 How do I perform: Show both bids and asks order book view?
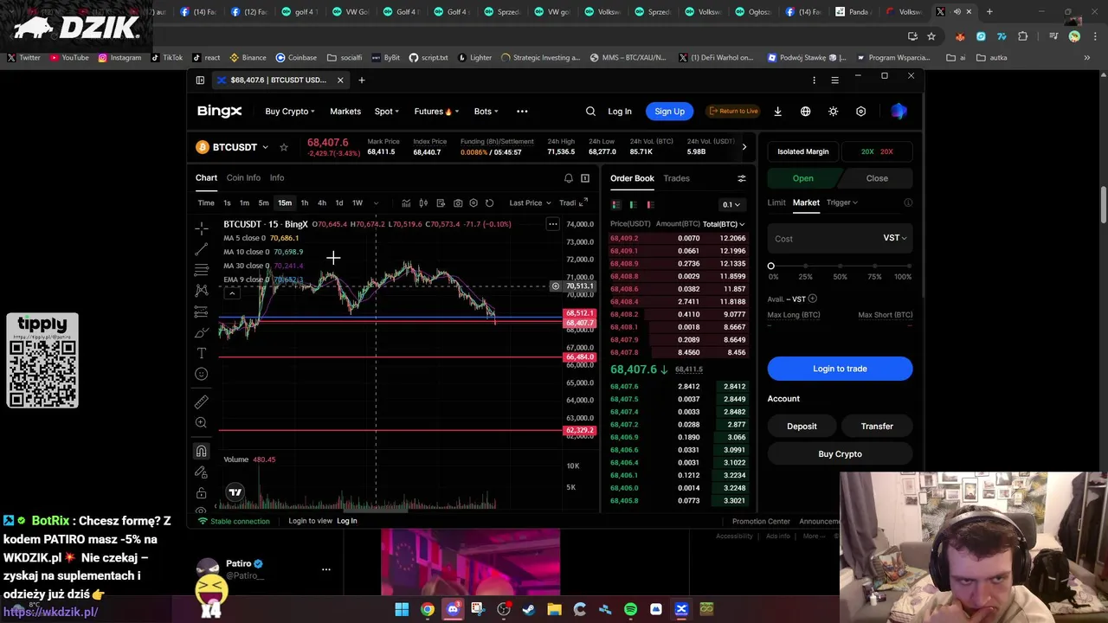tap(616, 204)
